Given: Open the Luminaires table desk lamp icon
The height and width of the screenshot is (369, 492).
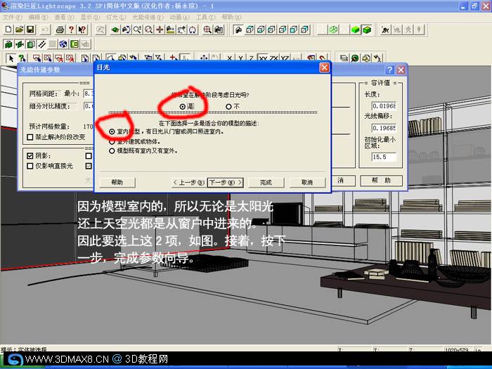Looking at the screenshot, I should point(377,58).
